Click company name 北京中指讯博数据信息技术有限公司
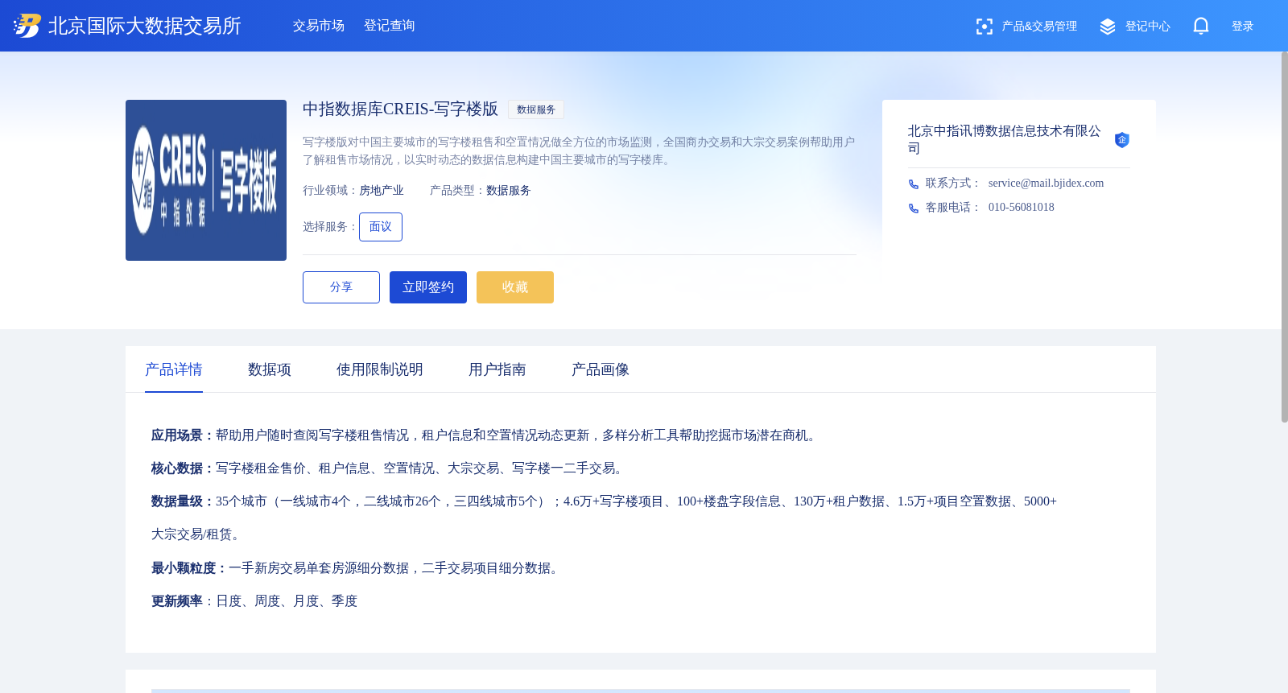 pyautogui.click(x=1005, y=139)
